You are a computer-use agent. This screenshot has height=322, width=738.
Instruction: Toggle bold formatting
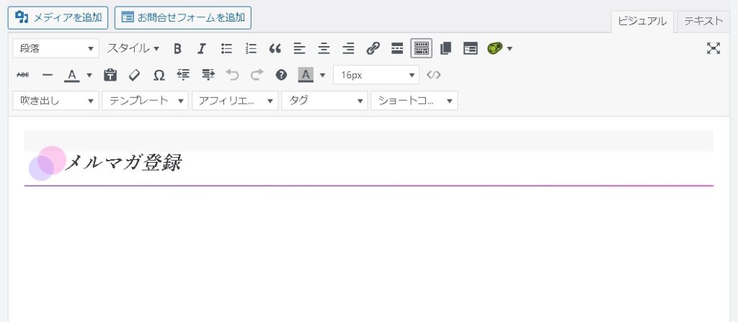(177, 49)
